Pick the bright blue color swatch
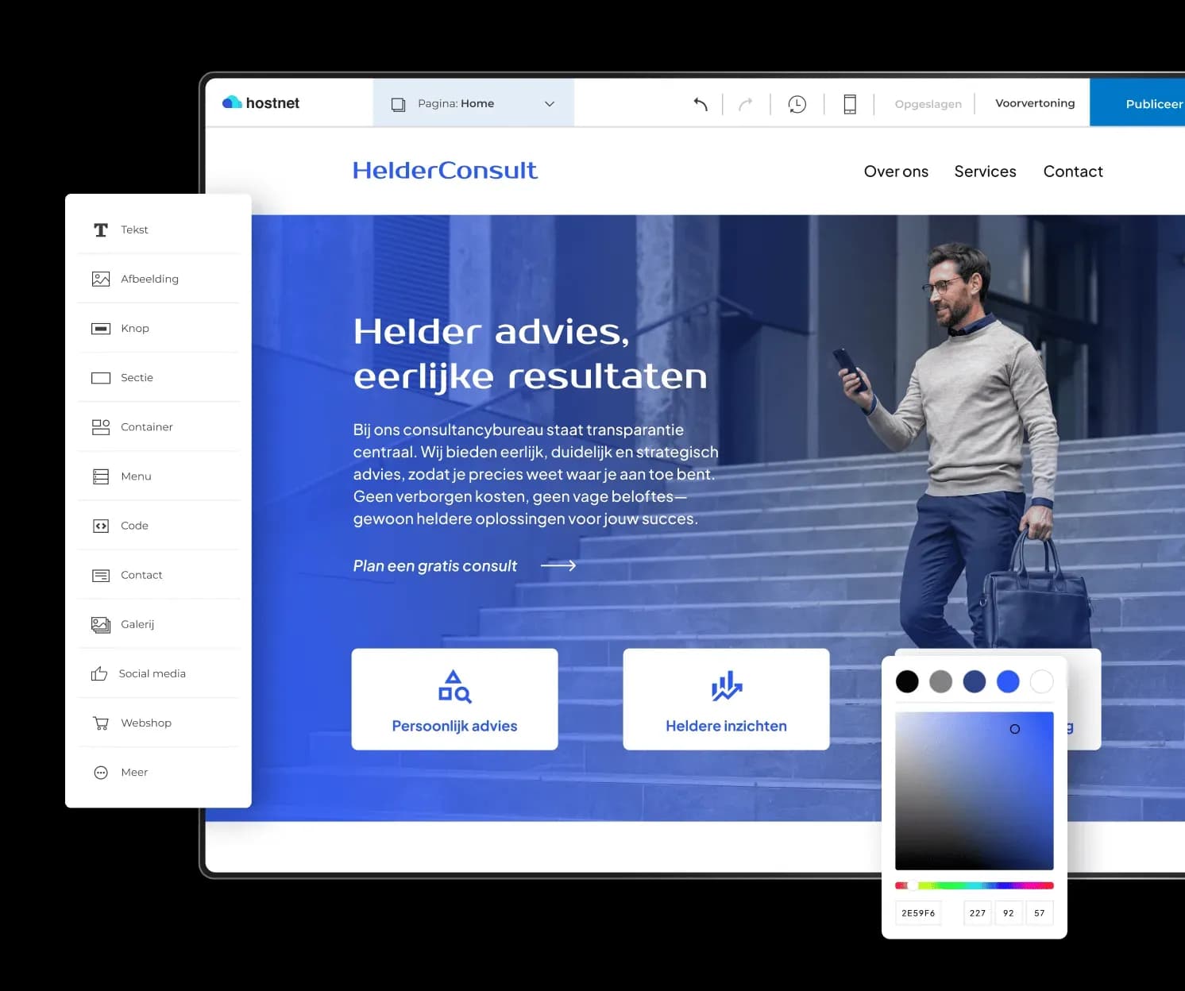This screenshot has height=991, width=1185. pyautogui.click(x=1008, y=681)
